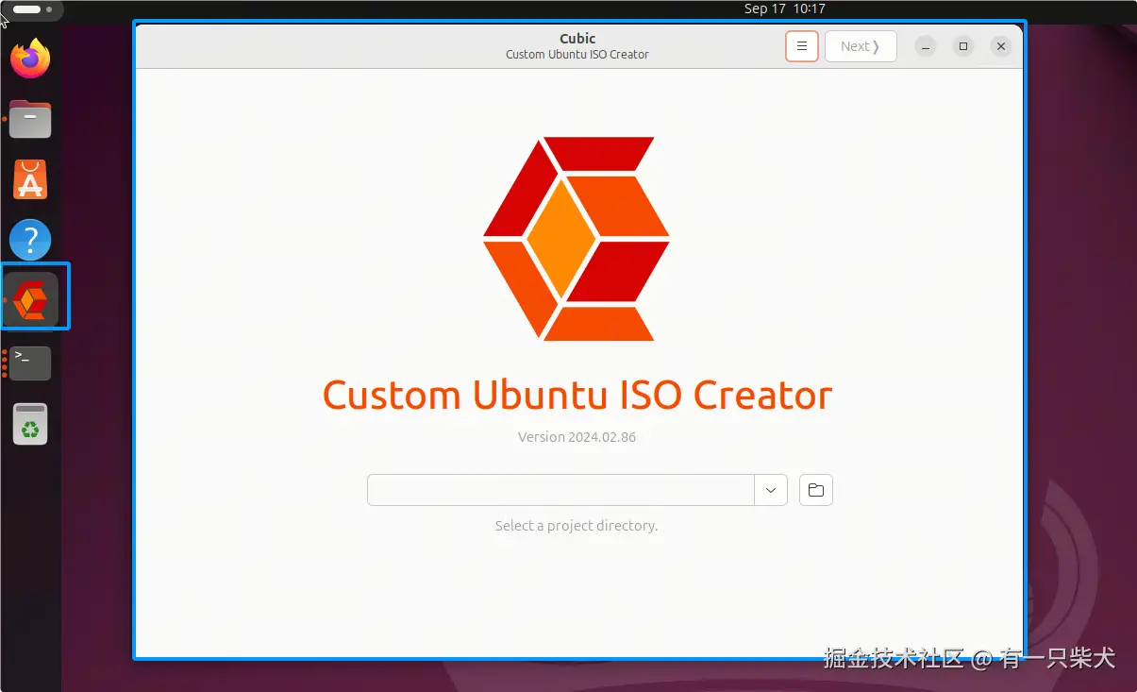Open Activities pill in top-left corner
Image resolution: width=1137 pixels, height=692 pixels.
(x=34, y=9)
